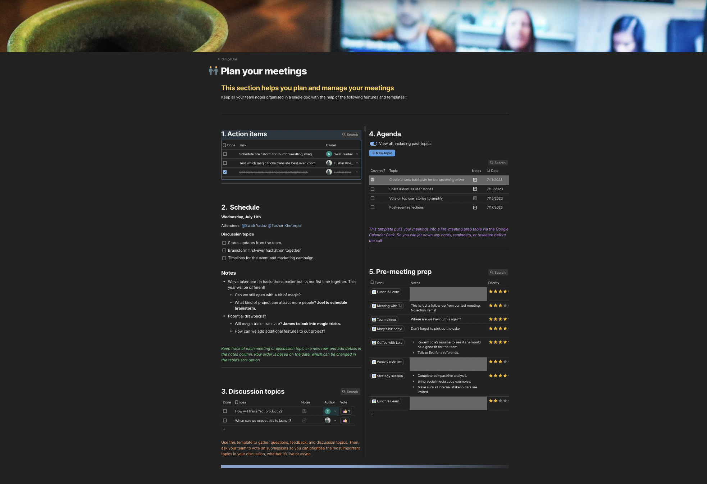The height and width of the screenshot is (484, 707).
Task: Open @Tushar Kheterpal attendee mention
Action: click(284, 226)
